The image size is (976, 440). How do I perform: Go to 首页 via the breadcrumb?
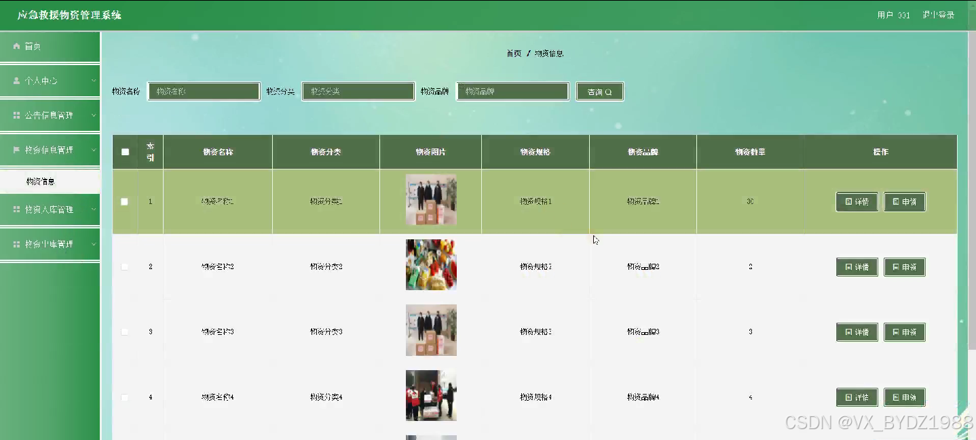514,53
